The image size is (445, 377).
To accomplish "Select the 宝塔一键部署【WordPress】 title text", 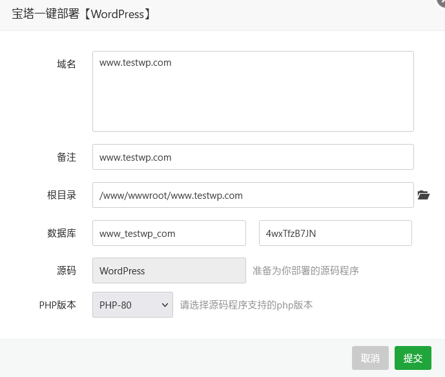I will click(x=81, y=14).
